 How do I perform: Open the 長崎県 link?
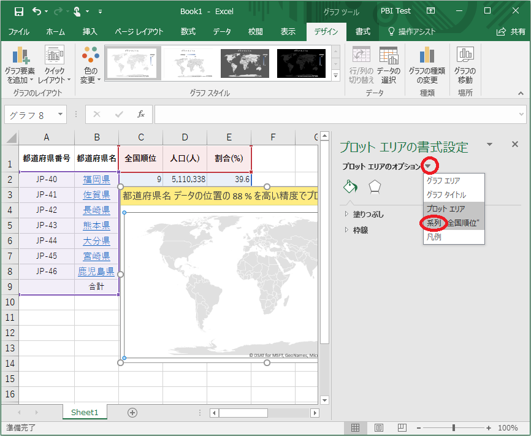(x=96, y=210)
